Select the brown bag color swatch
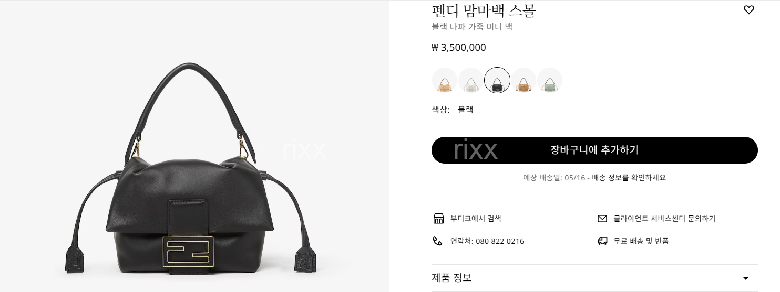 point(524,81)
